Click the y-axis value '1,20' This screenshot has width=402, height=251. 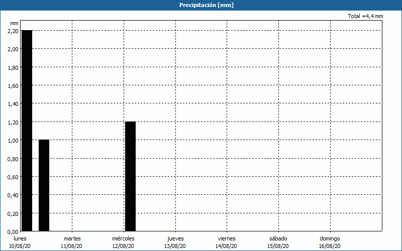(13, 122)
